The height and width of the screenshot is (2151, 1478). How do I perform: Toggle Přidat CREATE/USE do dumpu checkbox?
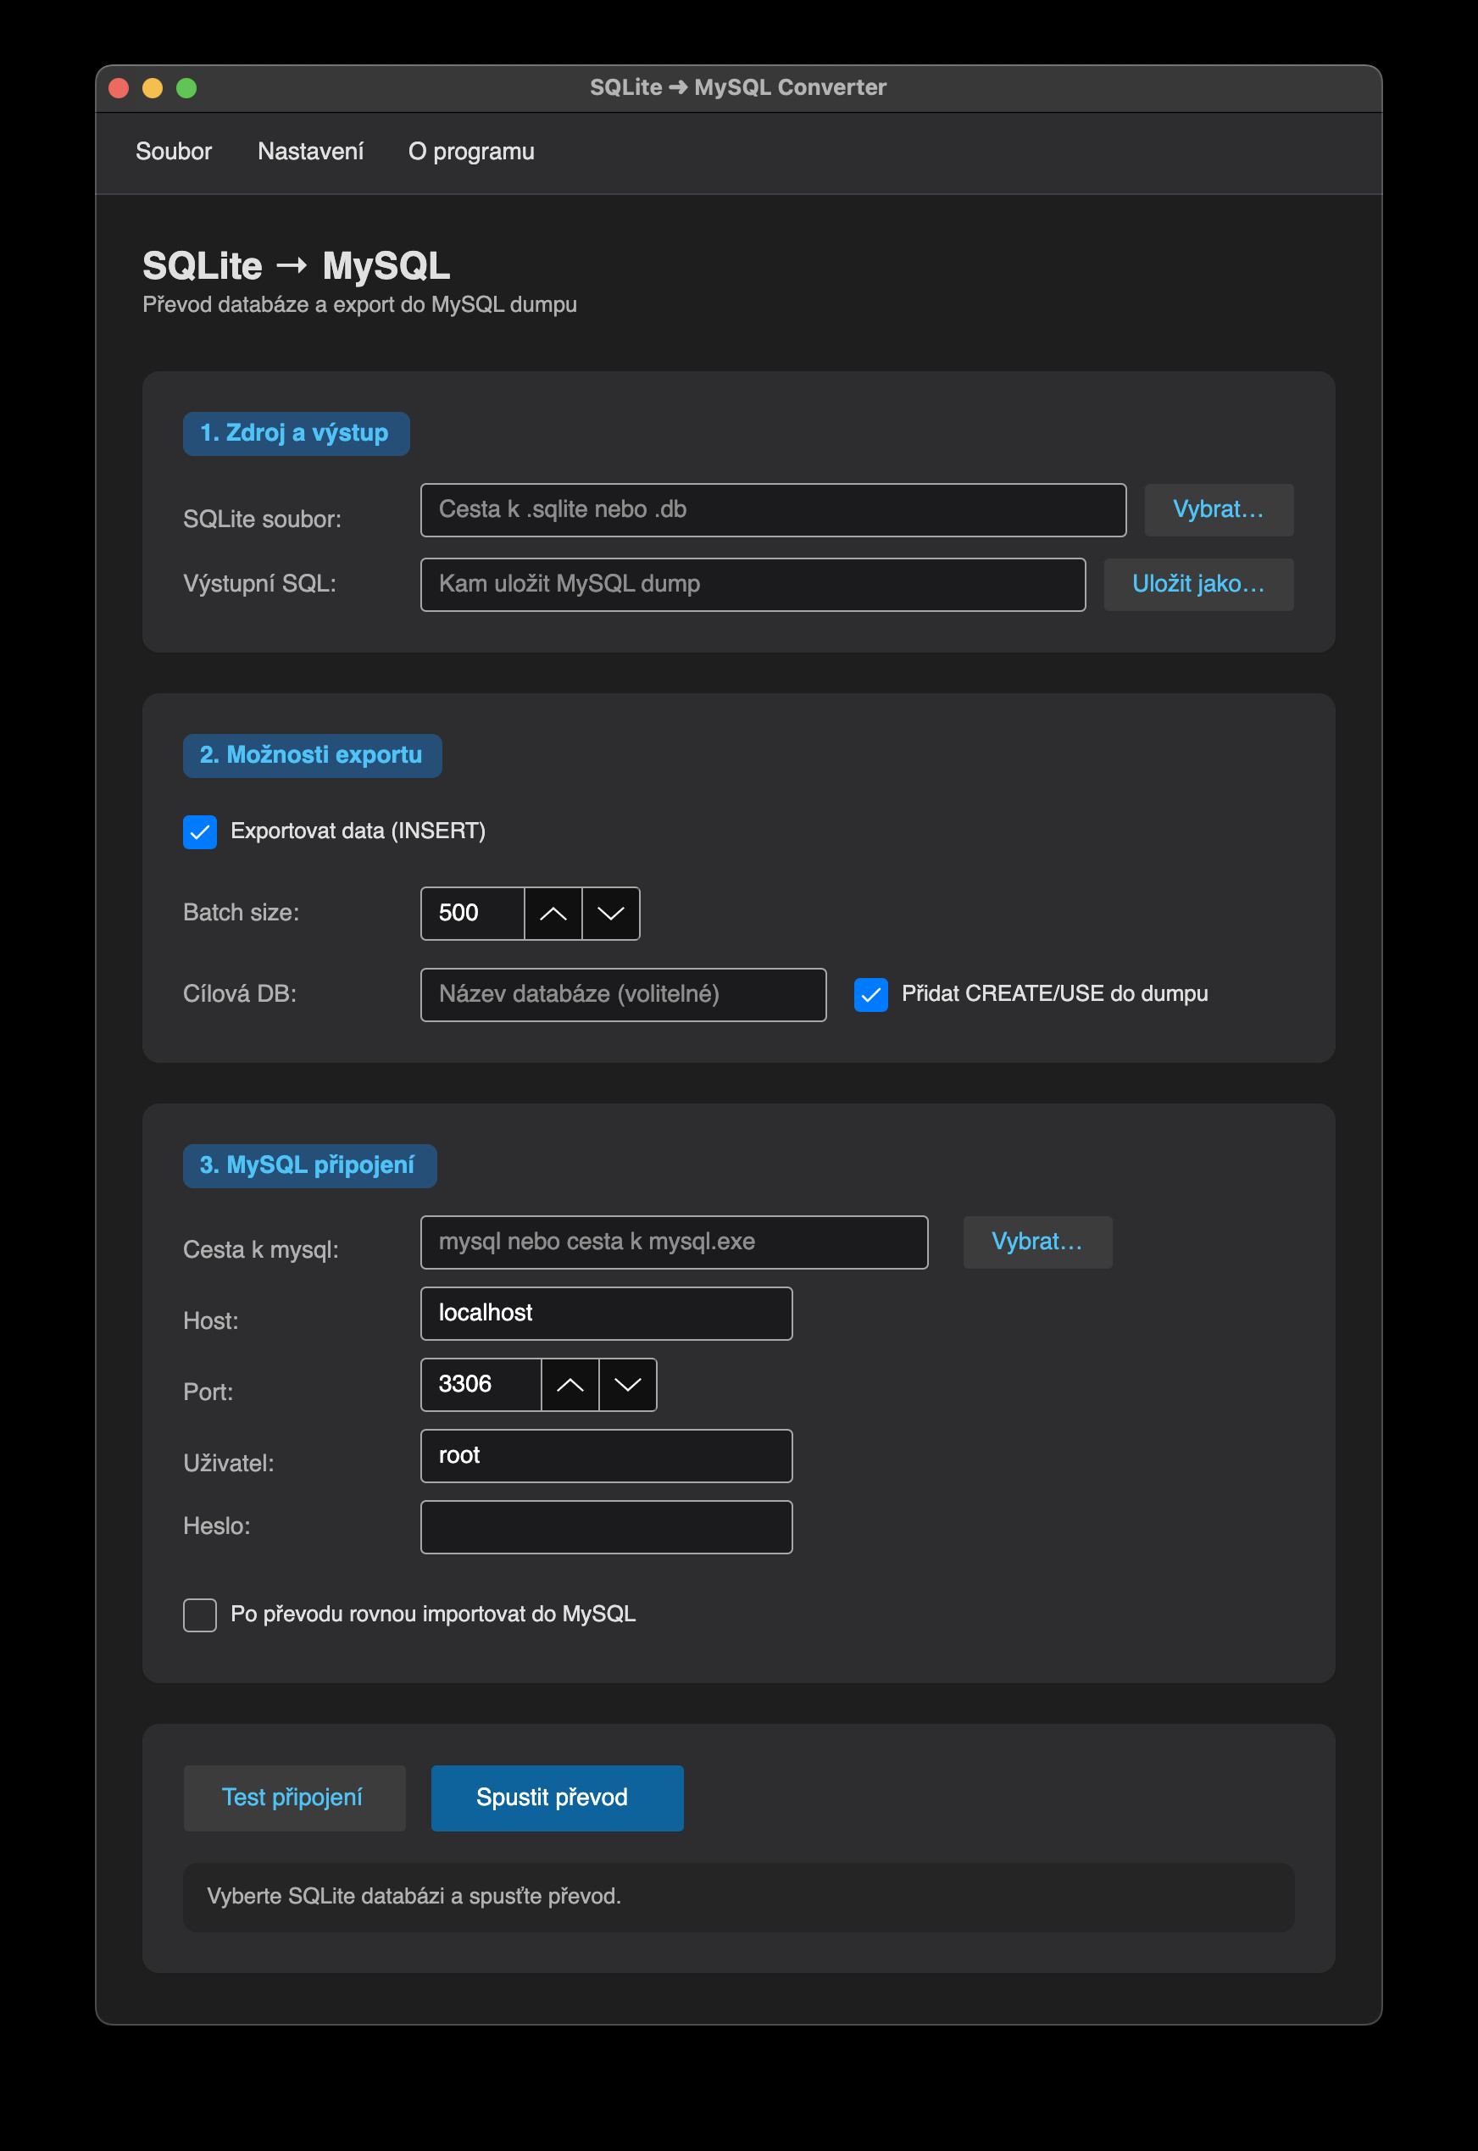[x=870, y=994]
